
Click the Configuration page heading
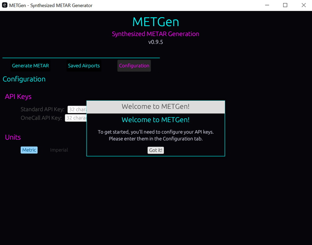pyautogui.click(x=24, y=79)
